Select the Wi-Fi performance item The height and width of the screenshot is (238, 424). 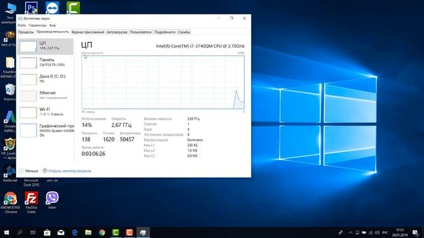pyautogui.click(x=46, y=112)
